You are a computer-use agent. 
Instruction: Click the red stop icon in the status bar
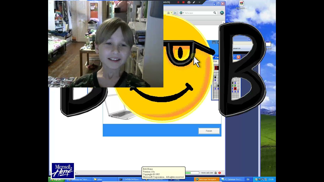click(x=219, y=173)
